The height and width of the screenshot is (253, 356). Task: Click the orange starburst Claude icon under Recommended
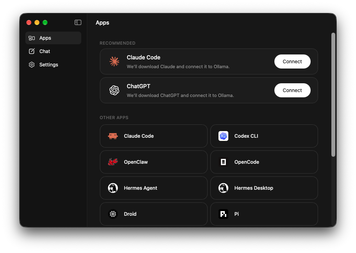[114, 61]
